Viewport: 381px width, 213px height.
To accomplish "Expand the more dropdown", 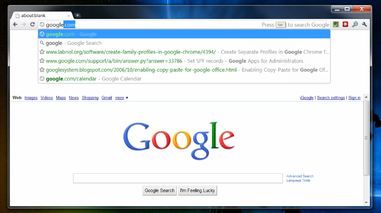I will point(121,97).
